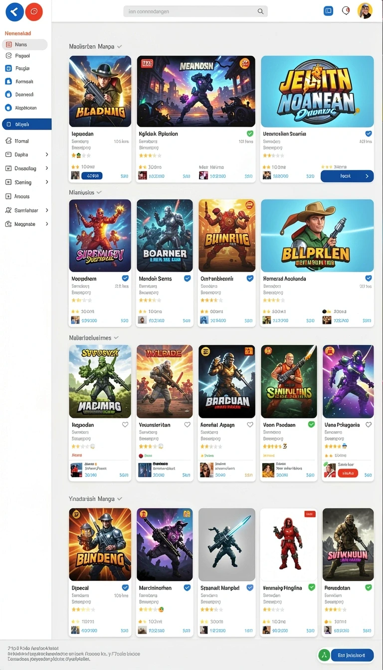The width and height of the screenshot is (383, 670).
Task: Expand the Dapha sidebar chevron
Action: (x=47, y=155)
